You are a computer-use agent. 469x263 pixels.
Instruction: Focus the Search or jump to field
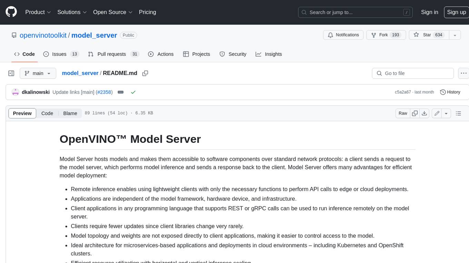(356, 12)
